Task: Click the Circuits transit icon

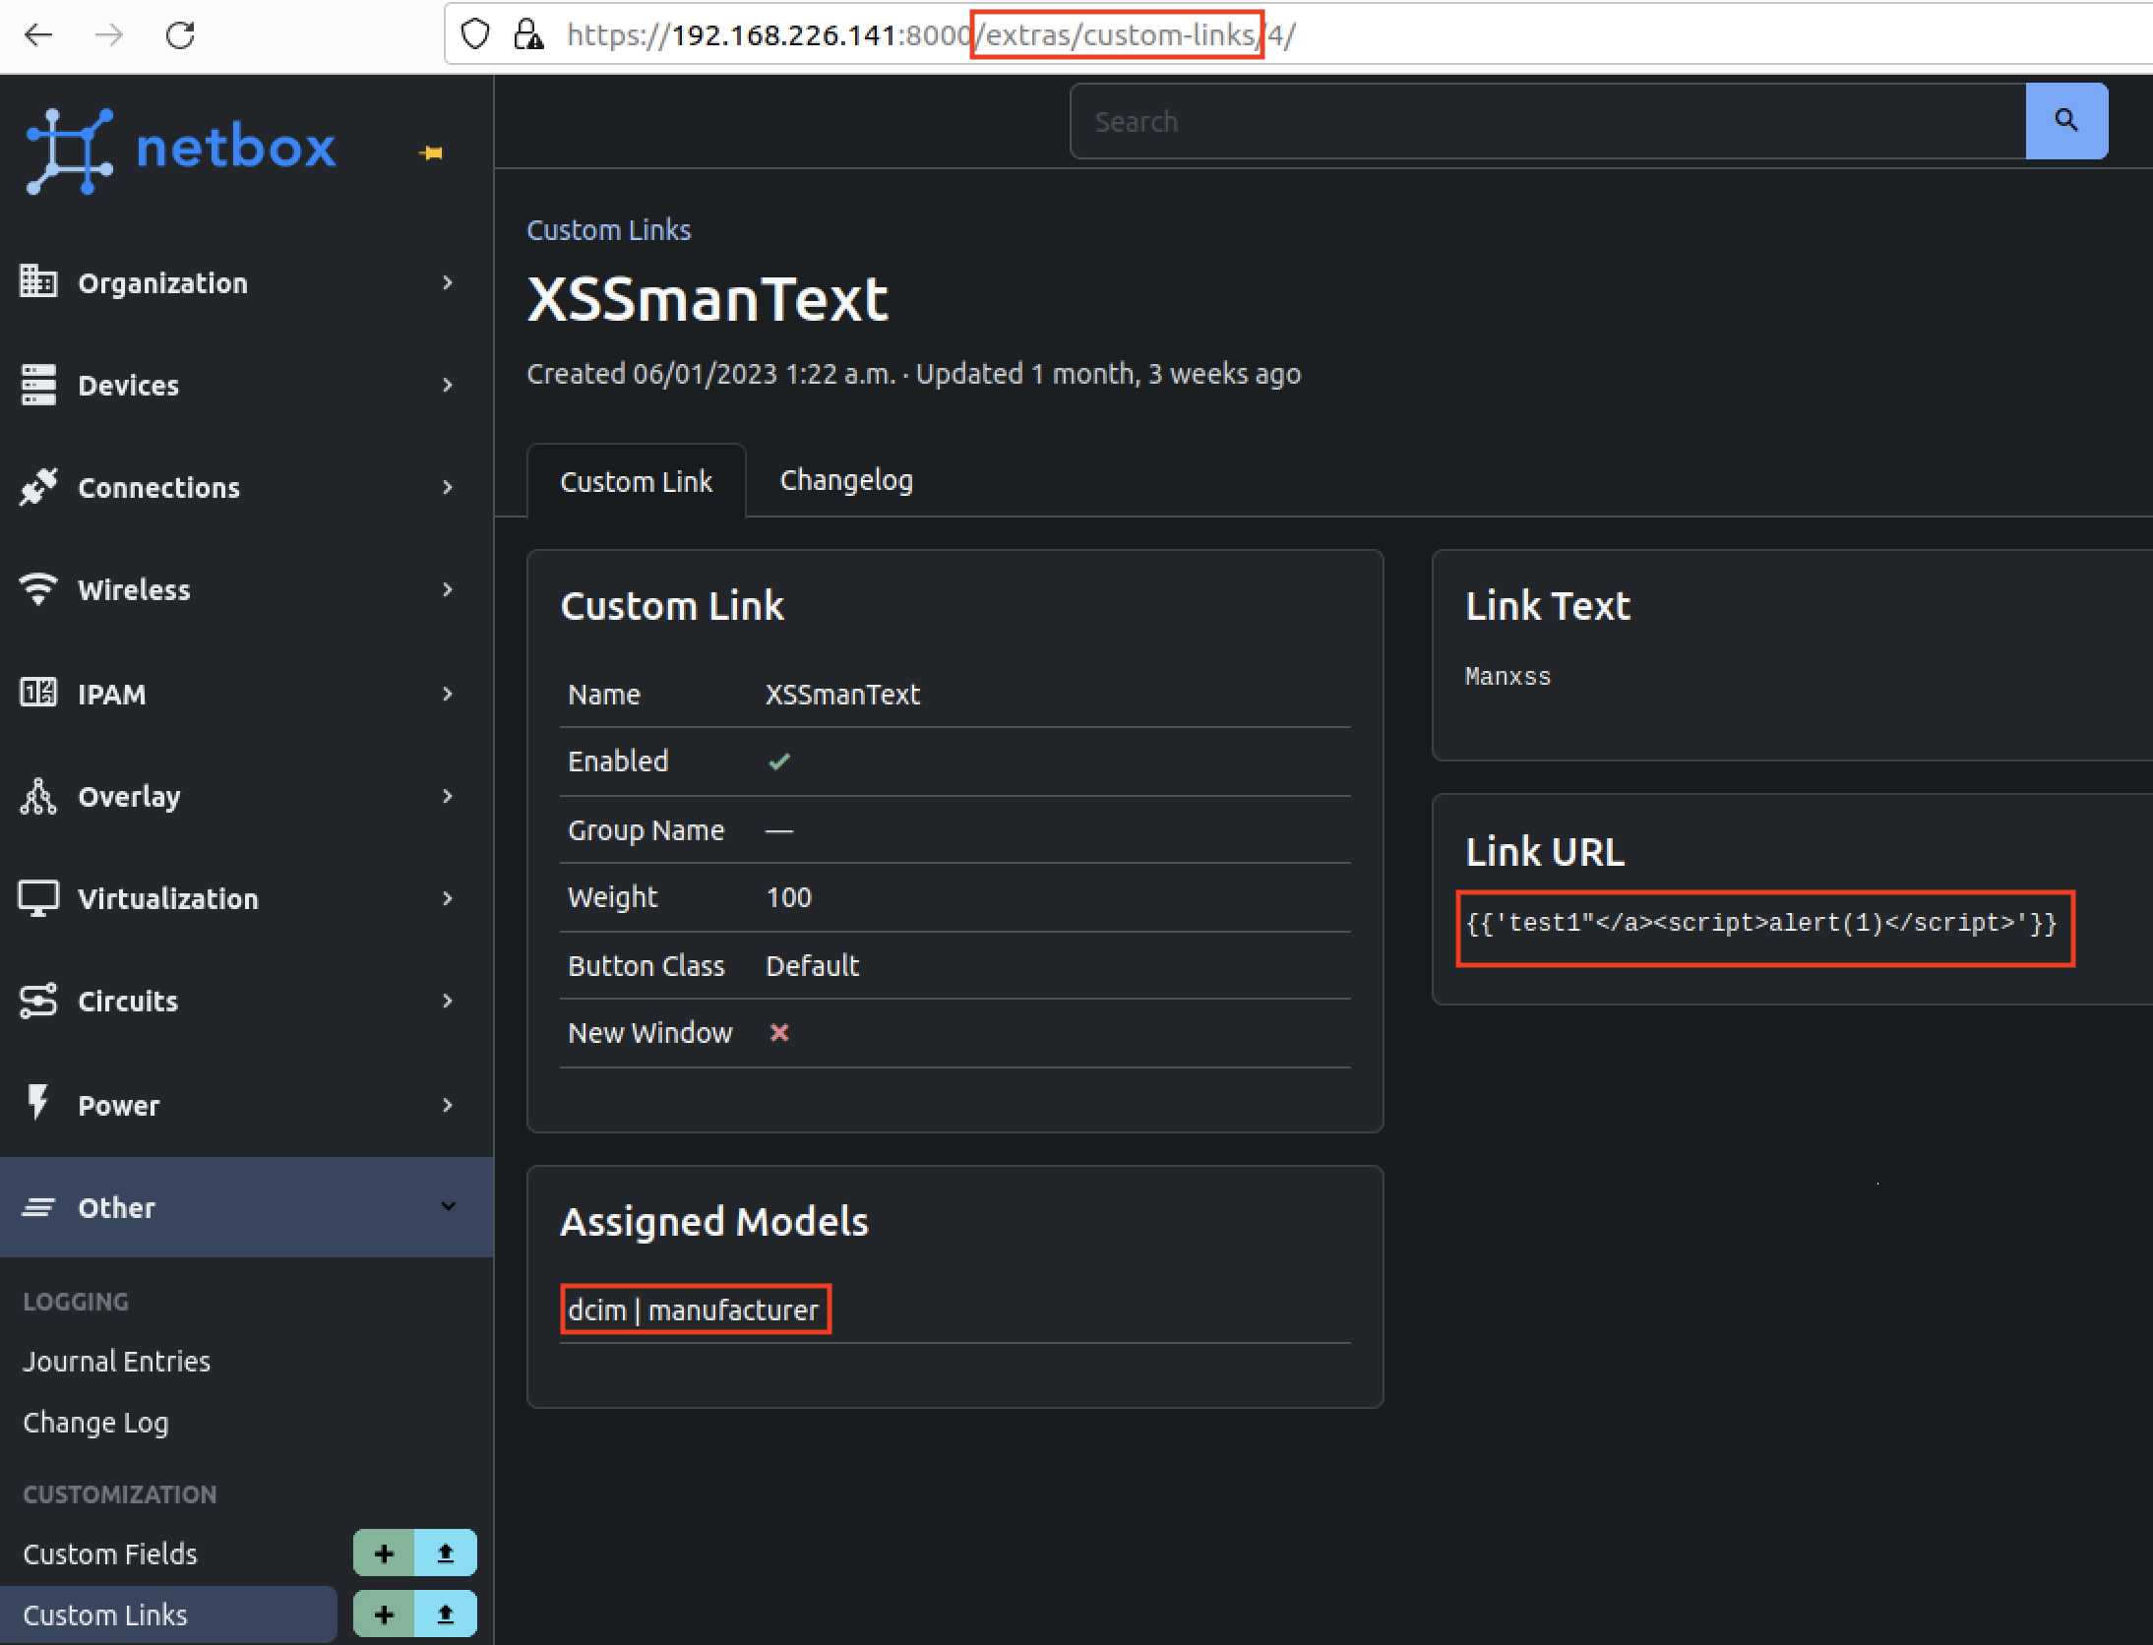Action: (x=38, y=1000)
